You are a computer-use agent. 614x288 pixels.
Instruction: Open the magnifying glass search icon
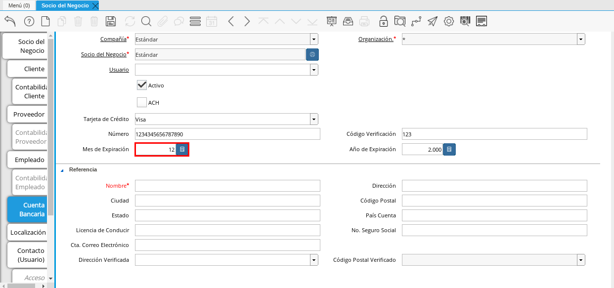tap(146, 21)
